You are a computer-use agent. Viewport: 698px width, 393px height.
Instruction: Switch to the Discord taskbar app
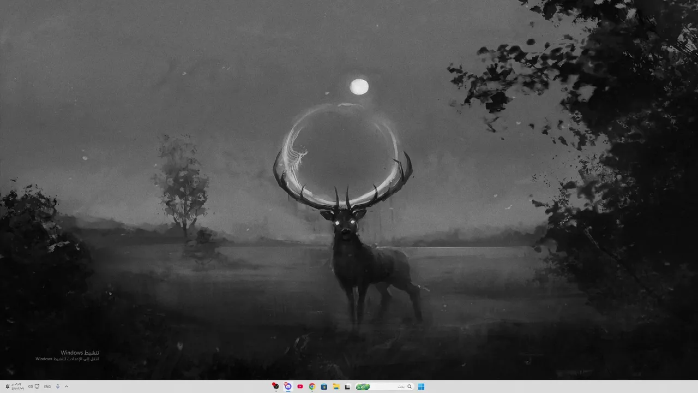pyautogui.click(x=288, y=386)
